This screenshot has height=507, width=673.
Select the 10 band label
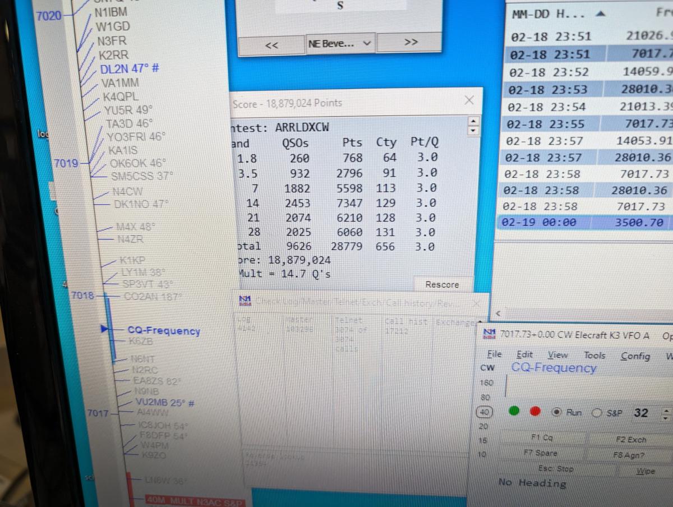click(x=482, y=454)
